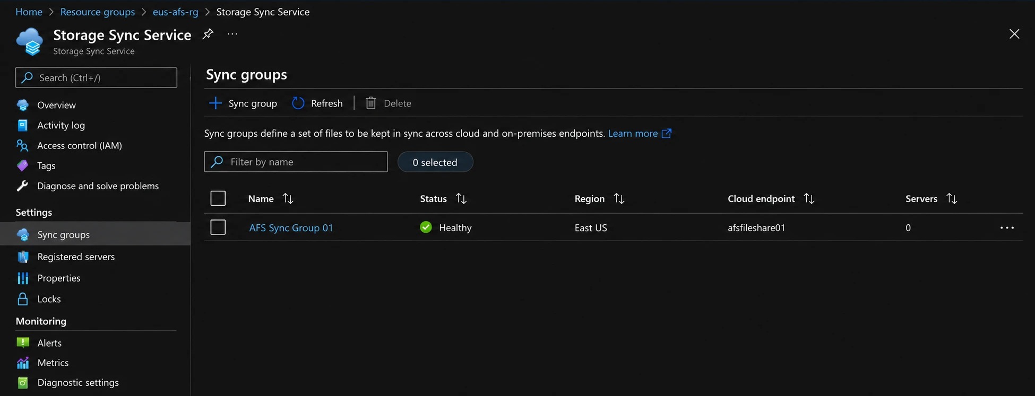Sort the table by Servers
This screenshot has height=396, width=1035.
click(952, 198)
